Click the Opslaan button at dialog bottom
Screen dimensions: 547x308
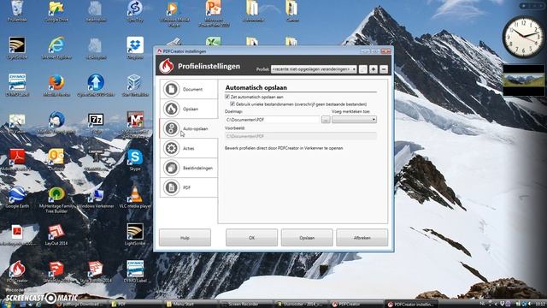point(307,238)
